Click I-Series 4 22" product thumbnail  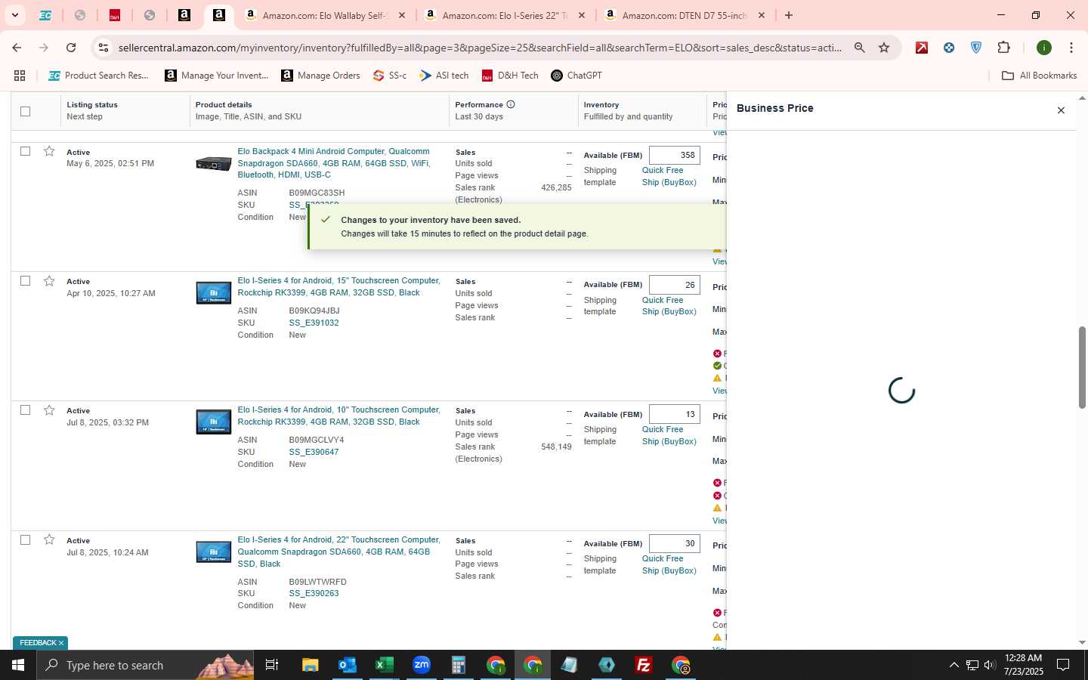click(x=214, y=552)
